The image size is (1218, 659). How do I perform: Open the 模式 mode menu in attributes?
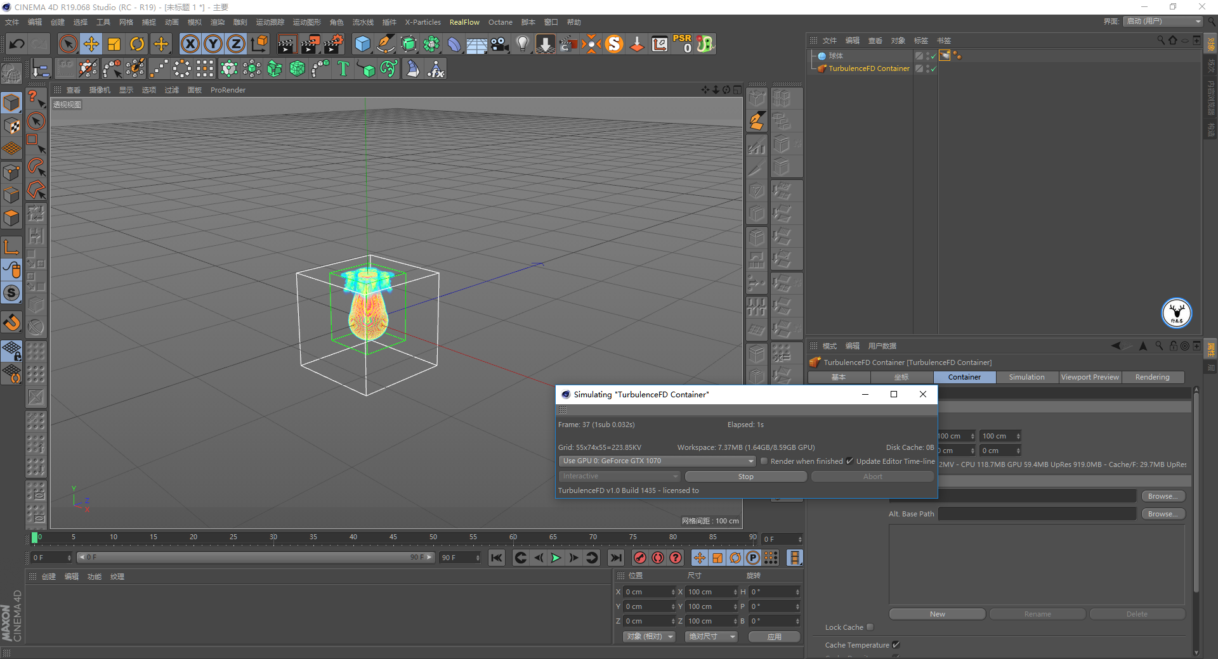(x=829, y=346)
